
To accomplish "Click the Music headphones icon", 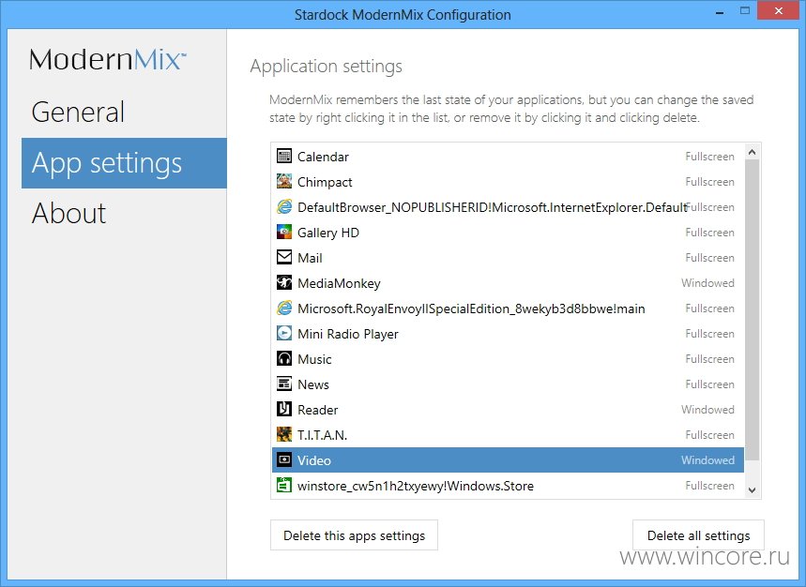I will click(x=284, y=358).
